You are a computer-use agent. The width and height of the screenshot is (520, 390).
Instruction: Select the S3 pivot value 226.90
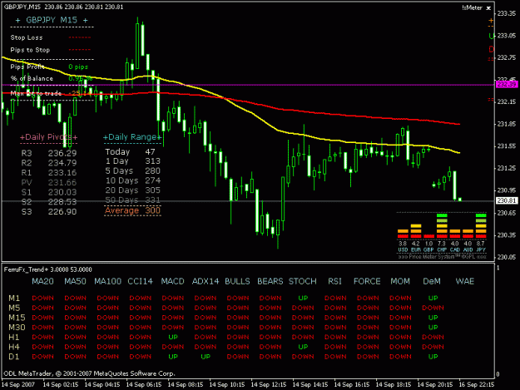62,211
